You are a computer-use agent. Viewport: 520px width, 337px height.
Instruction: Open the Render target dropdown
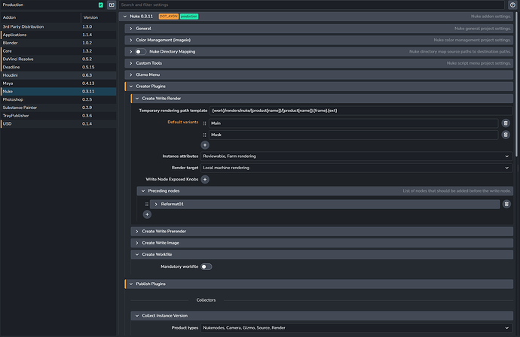[356, 168]
